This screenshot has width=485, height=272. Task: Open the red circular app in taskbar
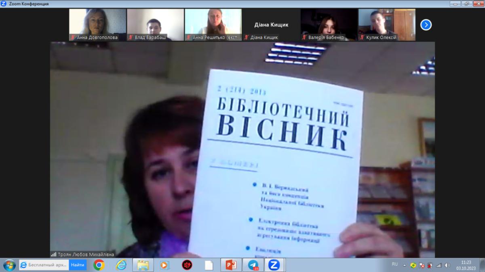click(187, 265)
